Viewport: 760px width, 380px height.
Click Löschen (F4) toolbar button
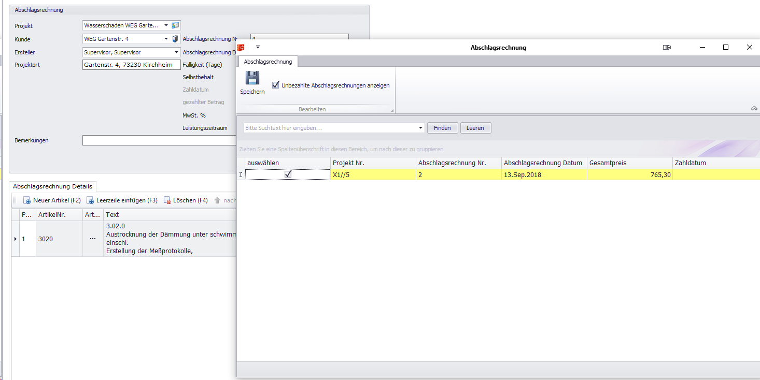(186, 200)
